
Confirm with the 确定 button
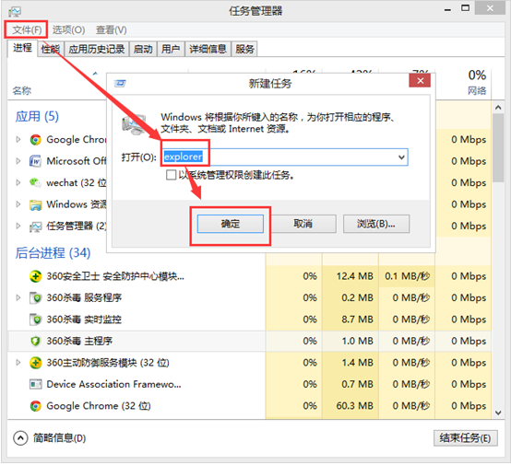(x=231, y=224)
